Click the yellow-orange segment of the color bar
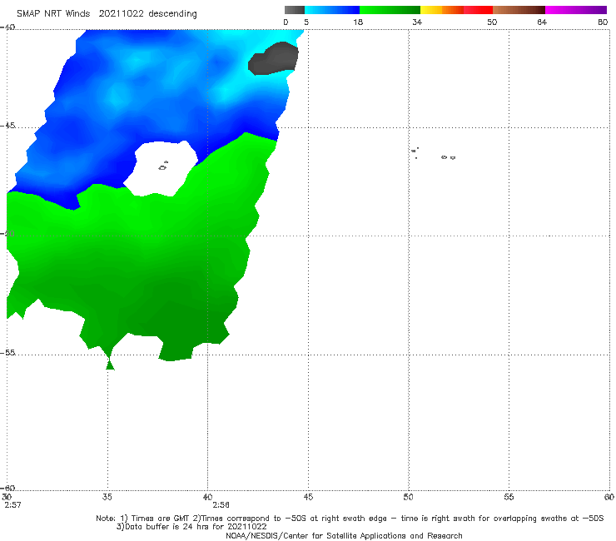616x541 pixels. tap(441, 10)
